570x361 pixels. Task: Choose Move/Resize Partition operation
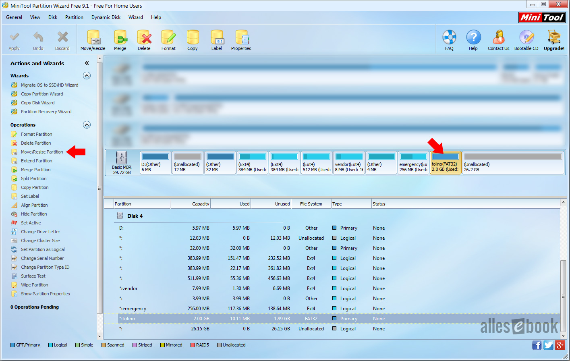[42, 152]
